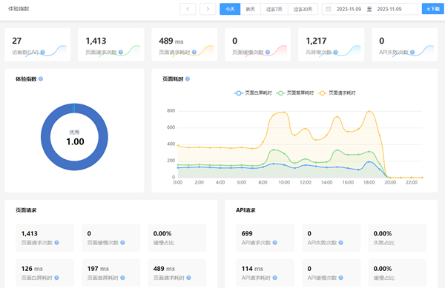Click the 0.00% 失败占比 value
445x288 pixels.
[383, 234]
